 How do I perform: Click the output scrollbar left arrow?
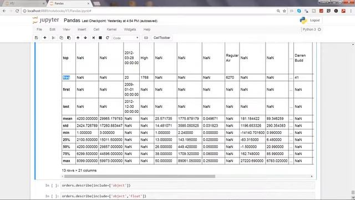63,176
